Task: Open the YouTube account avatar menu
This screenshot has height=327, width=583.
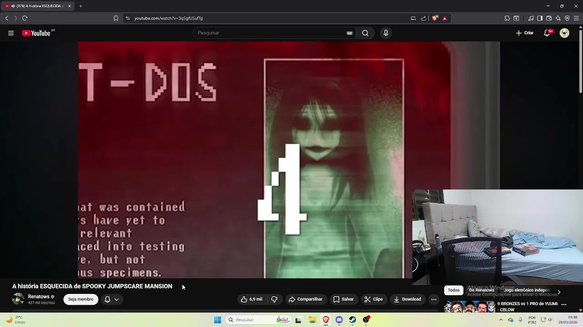Action: point(564,33)
